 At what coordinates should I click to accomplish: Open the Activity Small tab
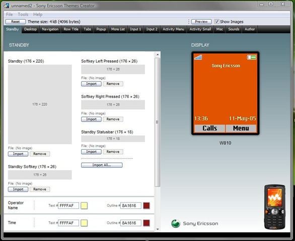[200, 29]
